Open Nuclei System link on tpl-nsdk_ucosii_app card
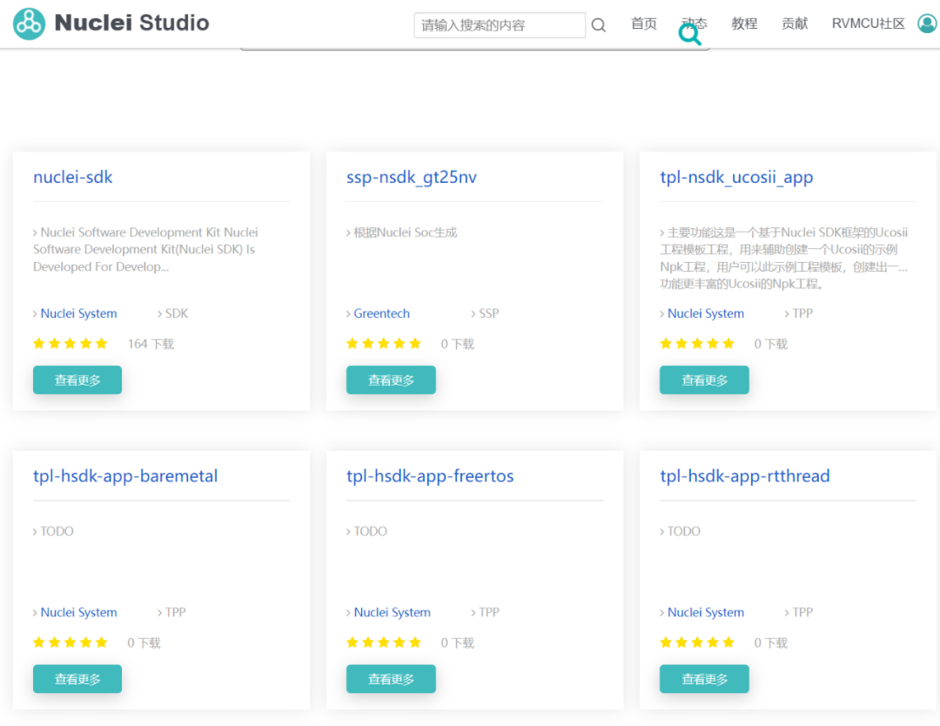940x726 pixels. click(x=706, y=313)
